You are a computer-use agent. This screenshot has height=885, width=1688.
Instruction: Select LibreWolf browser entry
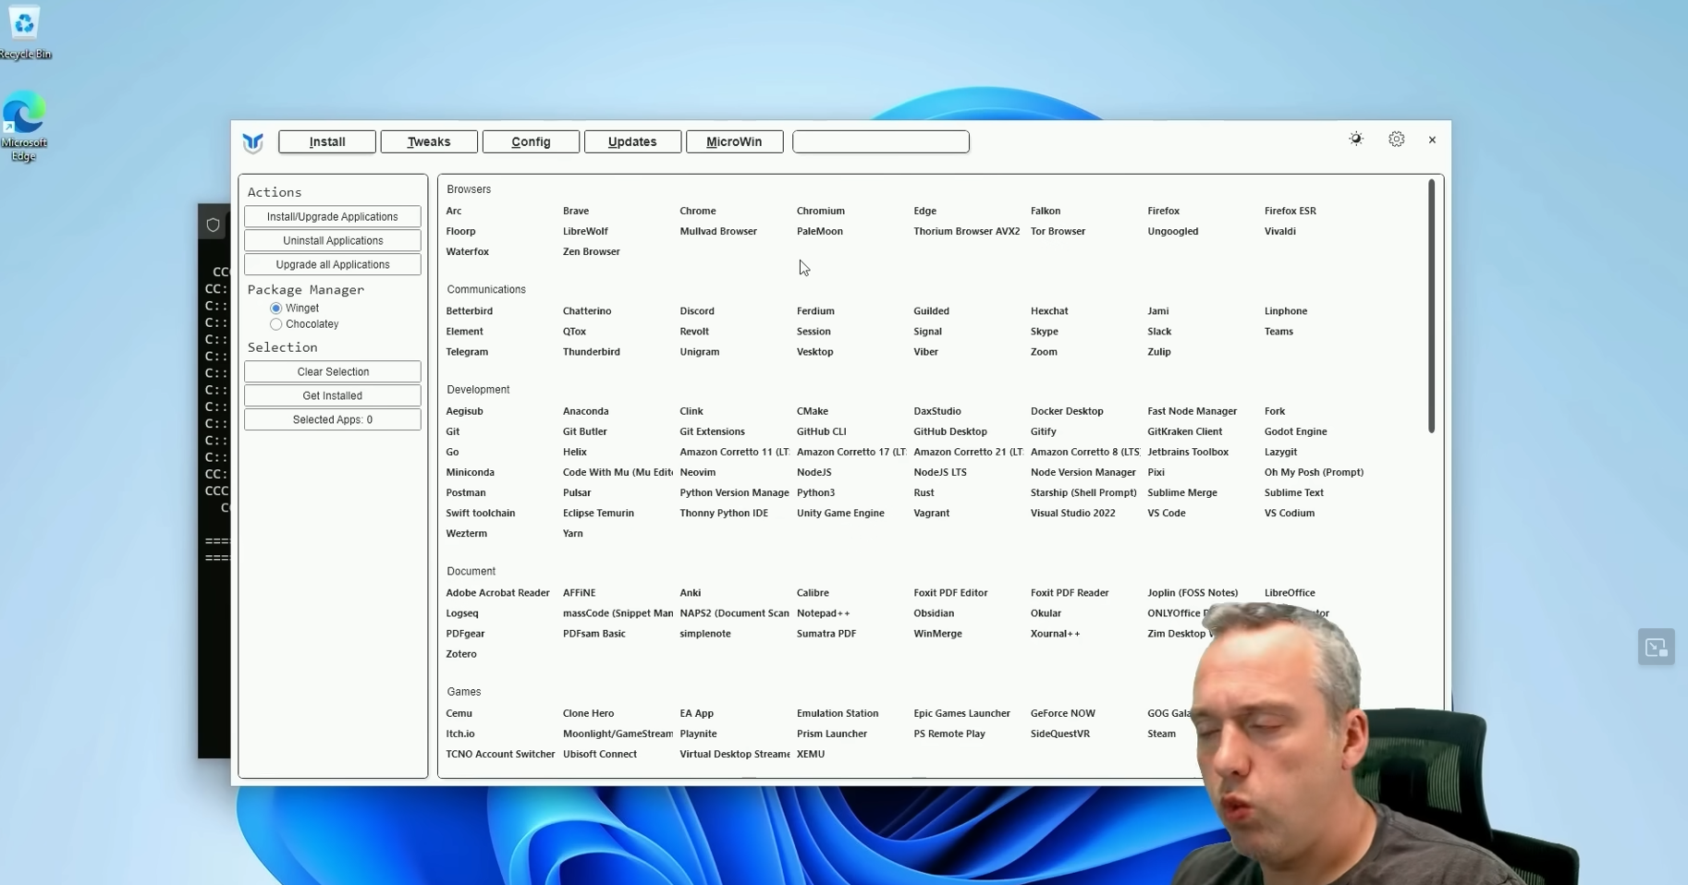pyautogui.click(x=585, y=231)
